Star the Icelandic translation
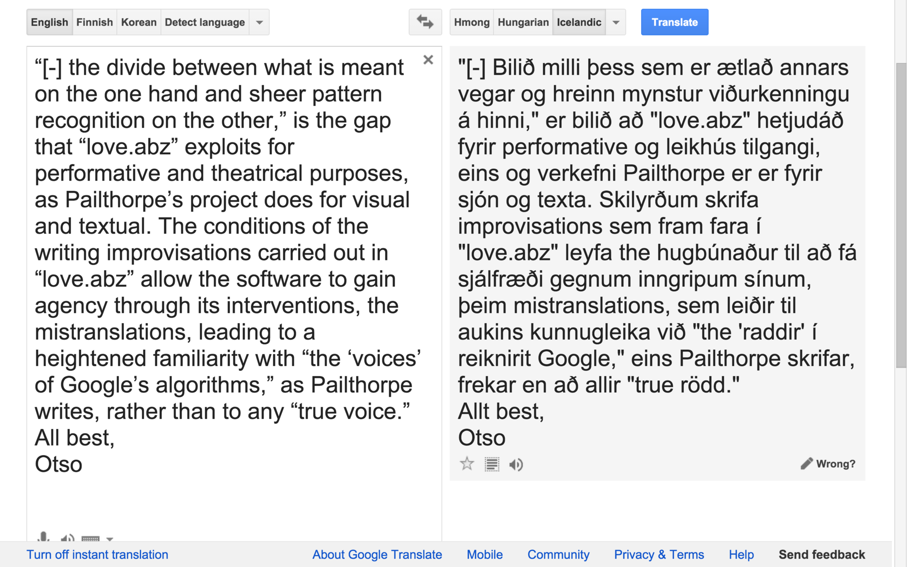Image resolution: width=907 pixels, height=567 pixels. pyautogui.click(x=467, y=464)
